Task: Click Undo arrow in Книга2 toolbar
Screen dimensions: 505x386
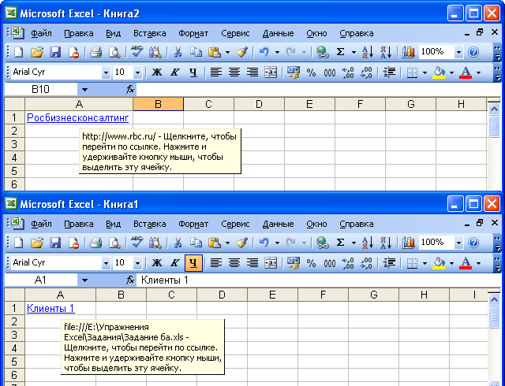Action: [264, 52]
